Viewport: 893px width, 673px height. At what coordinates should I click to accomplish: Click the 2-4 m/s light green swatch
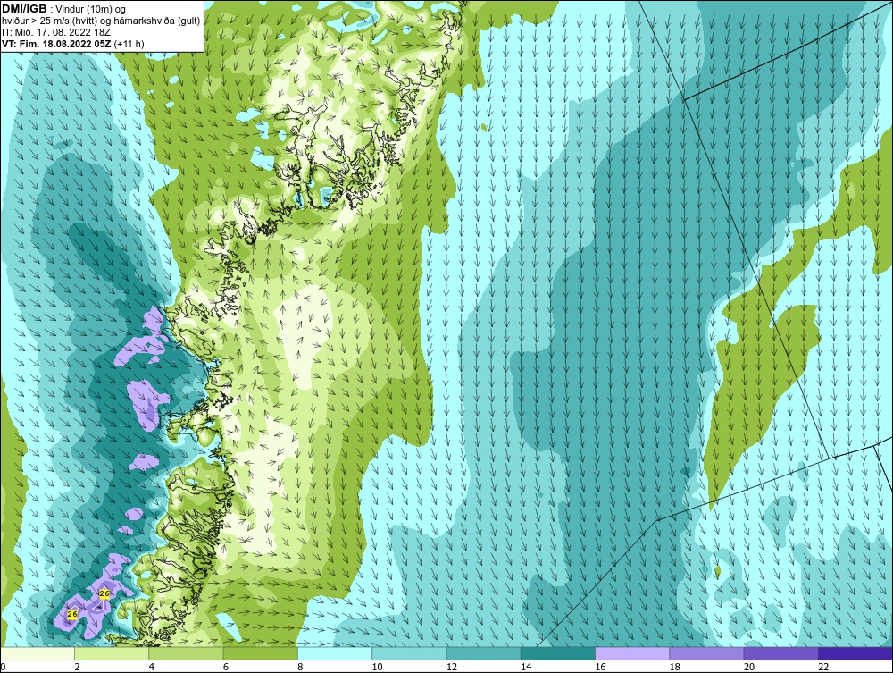[112, 653]
